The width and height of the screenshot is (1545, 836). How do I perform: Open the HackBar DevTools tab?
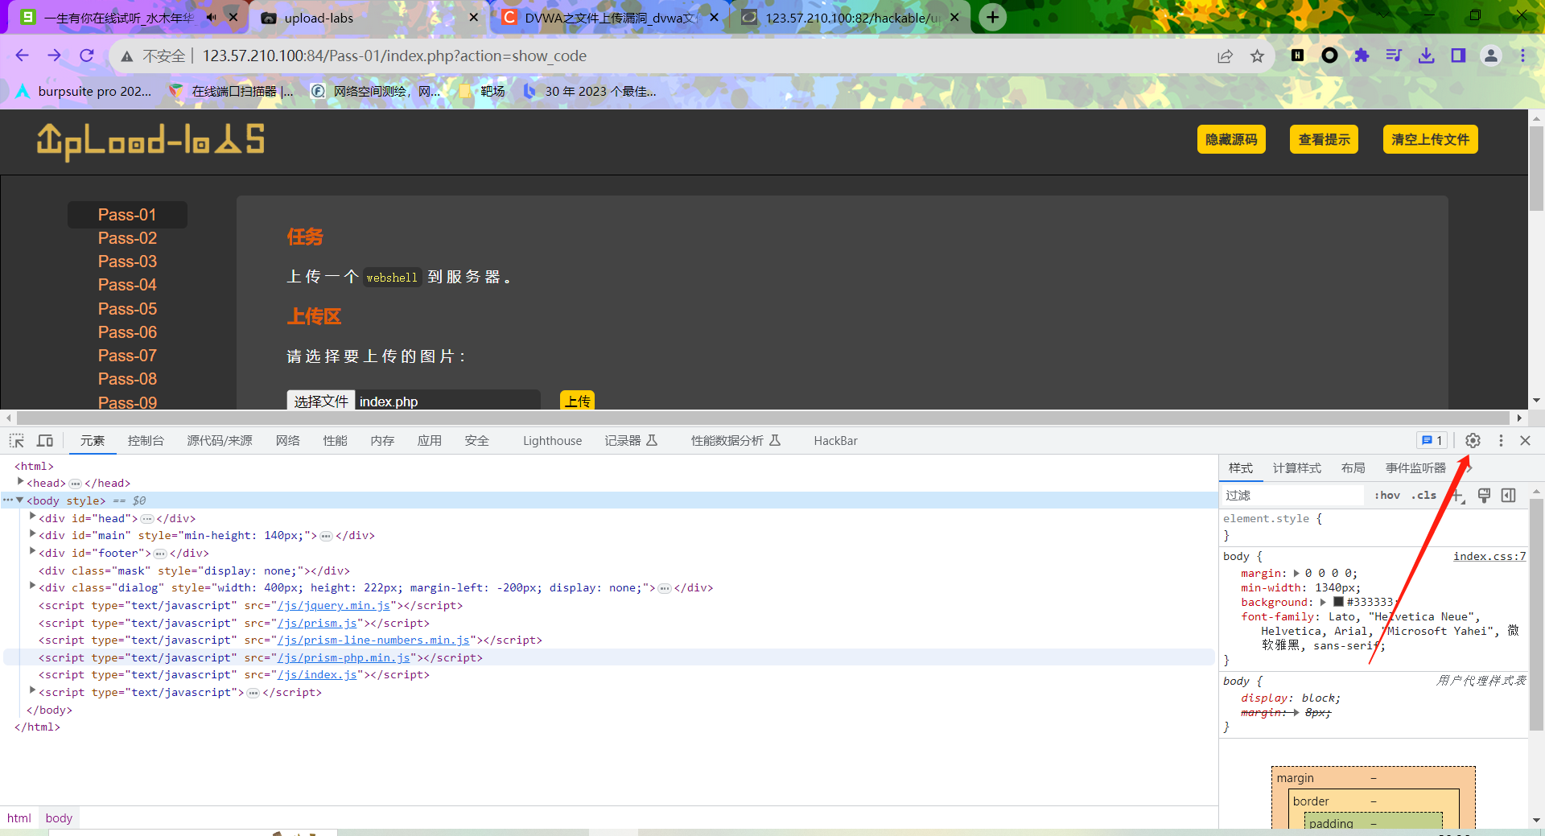[835, 440]
